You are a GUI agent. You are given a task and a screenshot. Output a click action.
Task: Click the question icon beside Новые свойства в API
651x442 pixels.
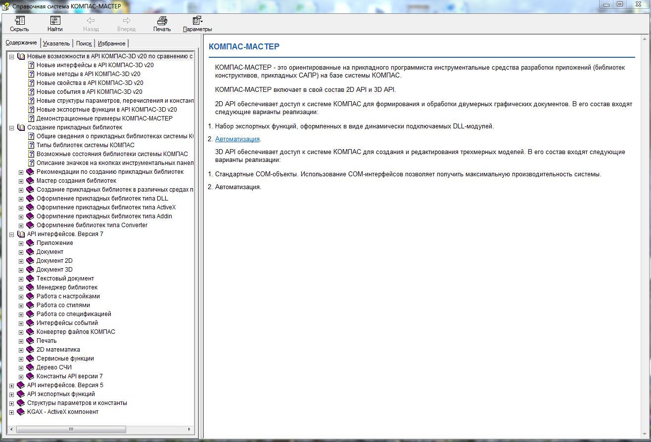(31, 83)
